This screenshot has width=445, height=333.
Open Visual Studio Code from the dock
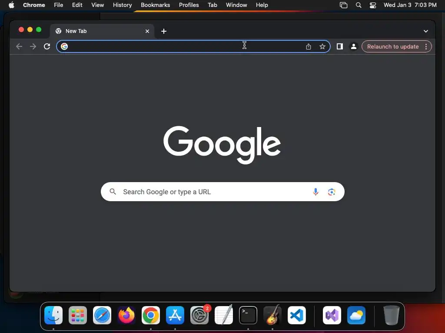pos(297,315)
